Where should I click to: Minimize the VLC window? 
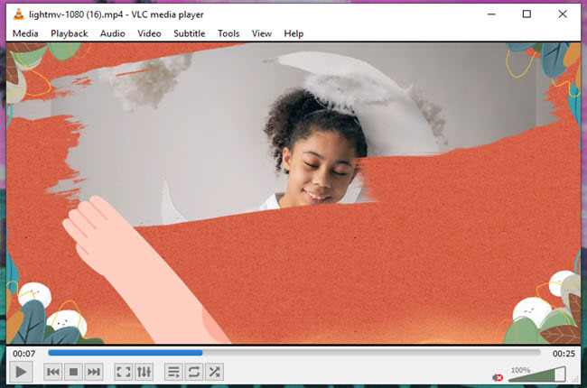point(491,14)
